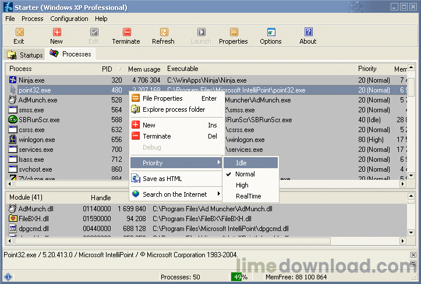This screenshot has width=421, height=284.
Task: Expand Search on the Internet submenu
Action: coord(175,194)
